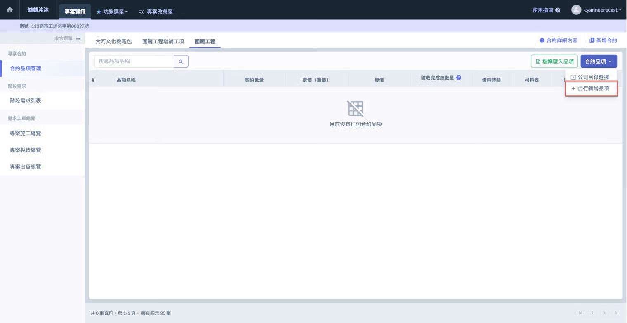Click the user avatar icon
This screenshot has width=627, height=323.
pos(576,10)
